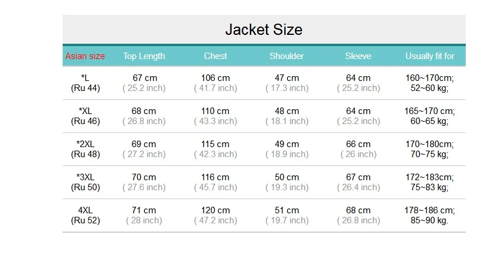
Task: Select the Sleeve column header
Action: click(x=358, y=56)
